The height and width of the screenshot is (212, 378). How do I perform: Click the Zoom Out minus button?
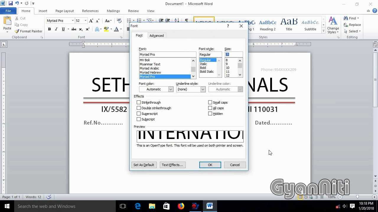point(340,197)
